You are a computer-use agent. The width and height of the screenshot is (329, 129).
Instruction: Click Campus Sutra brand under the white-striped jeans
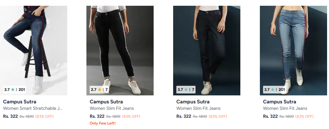pos(106,102)
